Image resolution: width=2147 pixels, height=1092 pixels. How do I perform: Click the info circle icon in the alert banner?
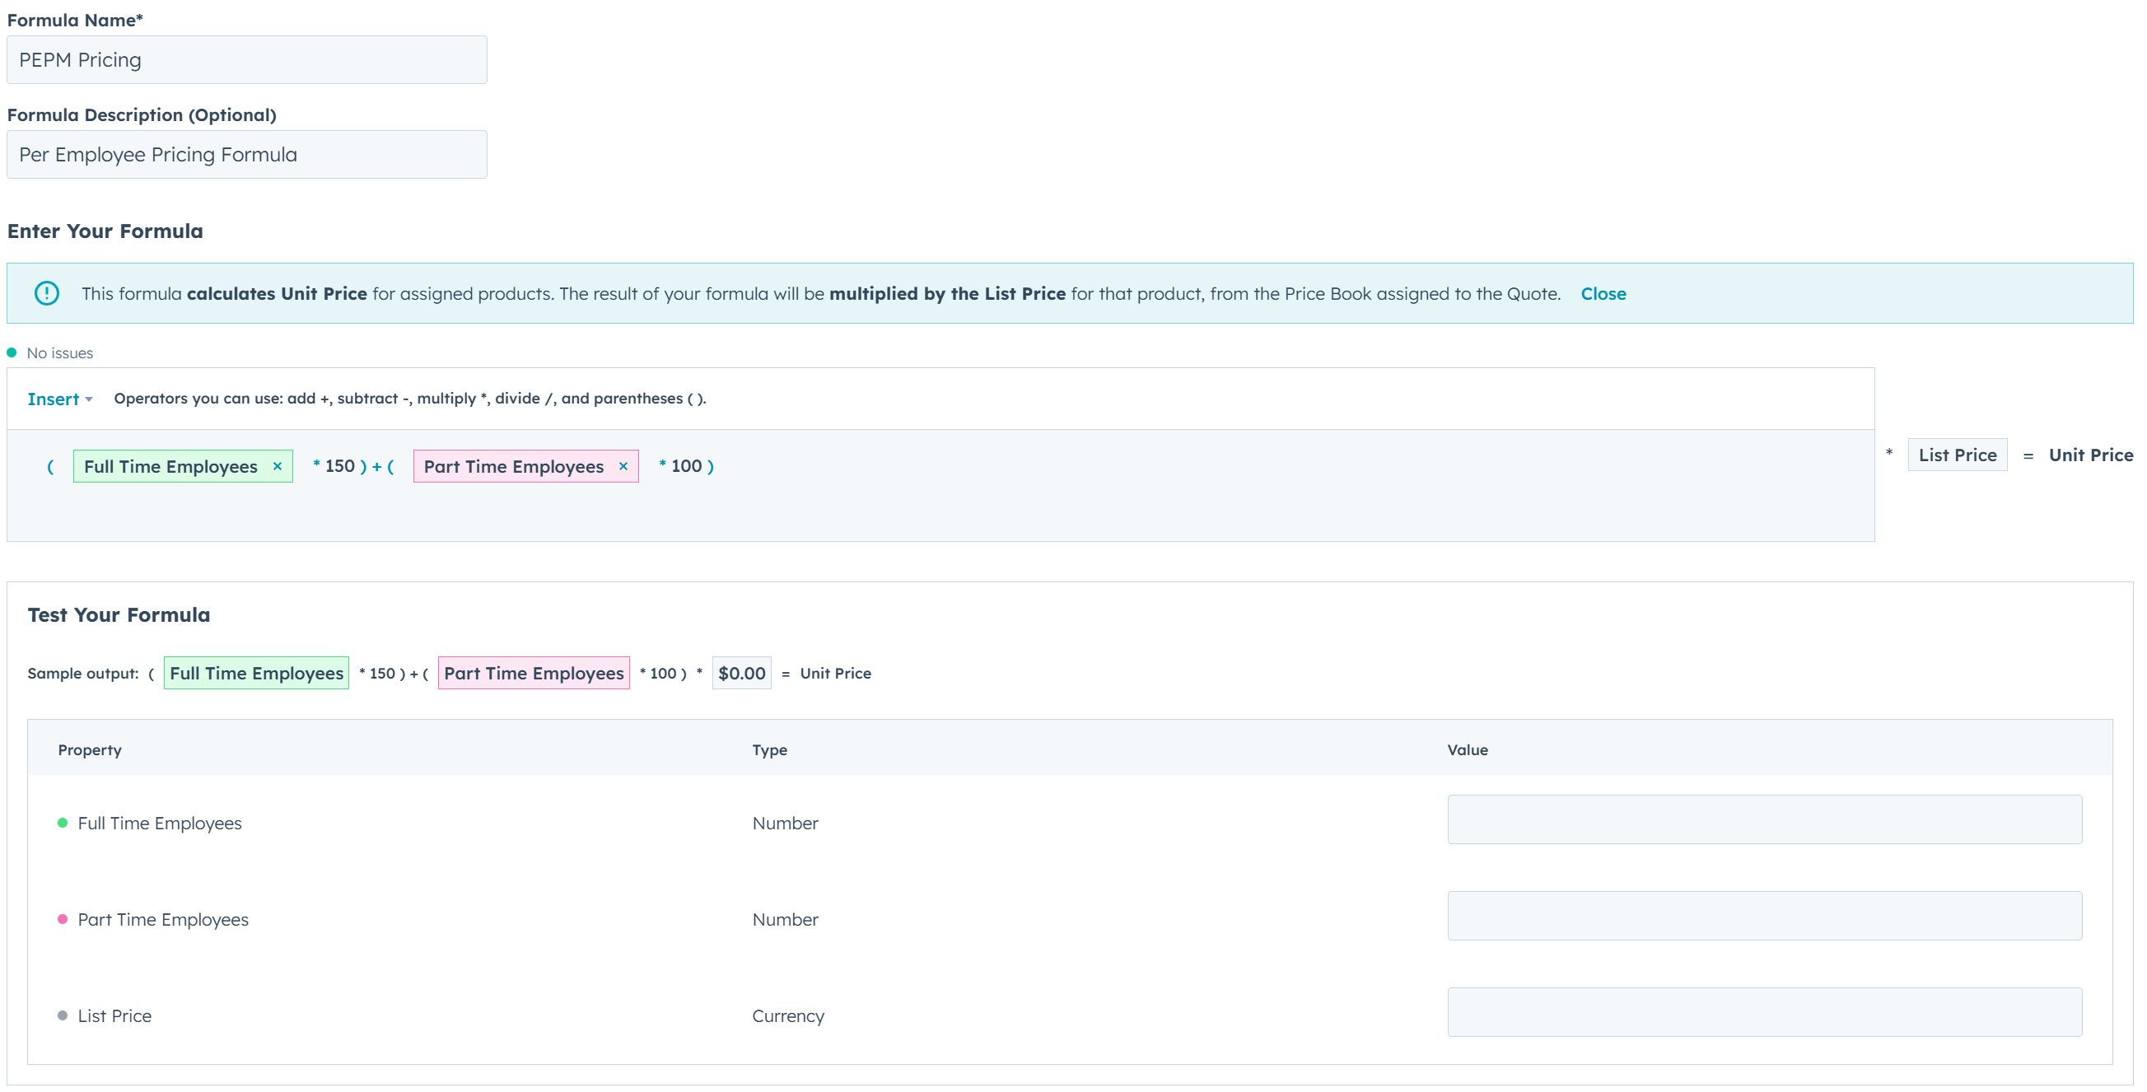coord(48,292)
